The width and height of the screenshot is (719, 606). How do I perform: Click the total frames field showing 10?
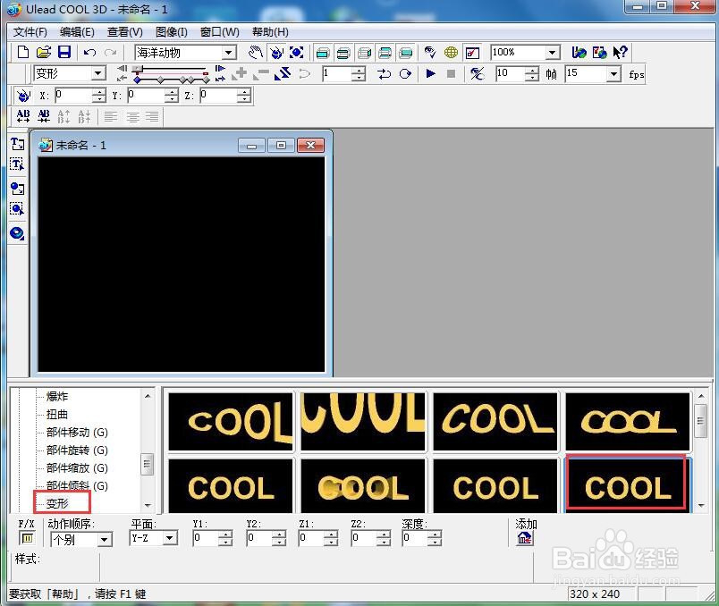click(511, 73)
